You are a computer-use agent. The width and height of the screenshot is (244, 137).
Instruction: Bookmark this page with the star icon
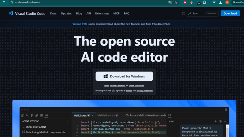click(x=176, y=2)
